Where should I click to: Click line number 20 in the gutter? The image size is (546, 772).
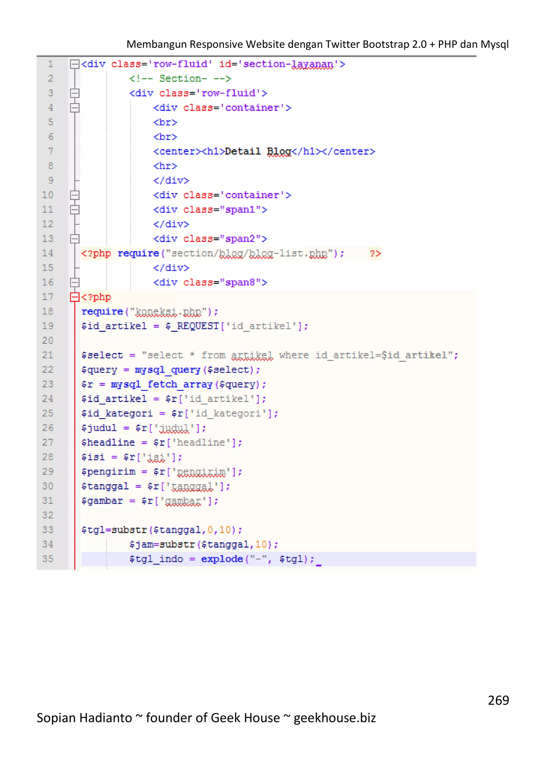(48, 341)
